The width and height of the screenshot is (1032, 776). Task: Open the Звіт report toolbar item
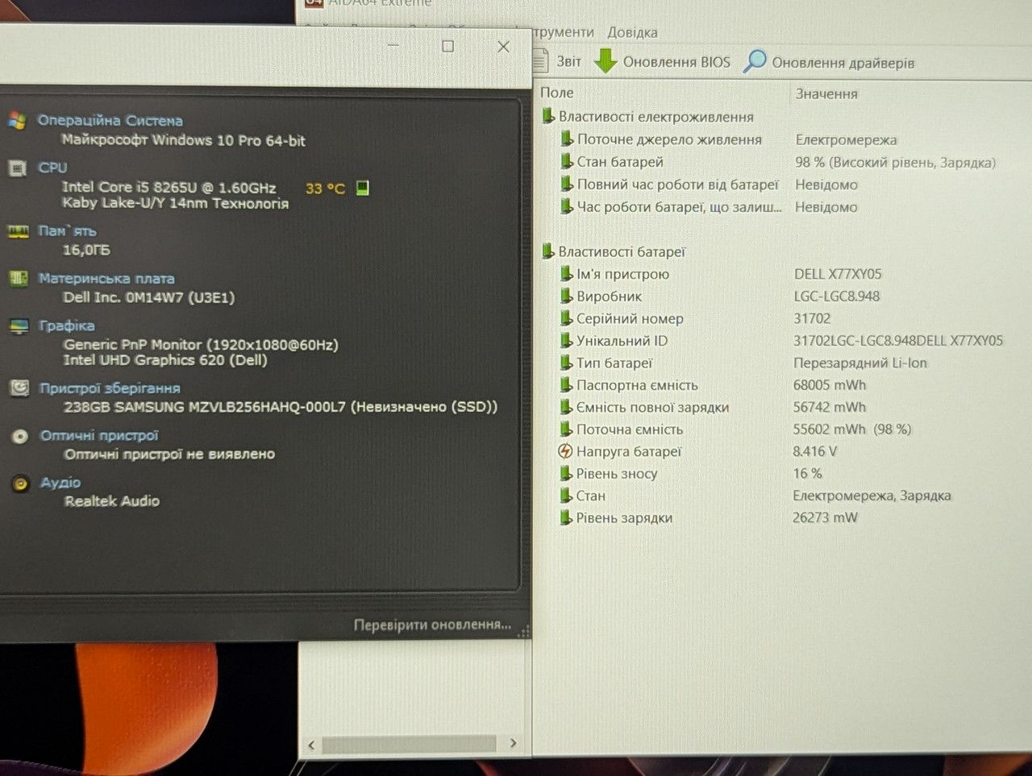(x=558, y=61)
